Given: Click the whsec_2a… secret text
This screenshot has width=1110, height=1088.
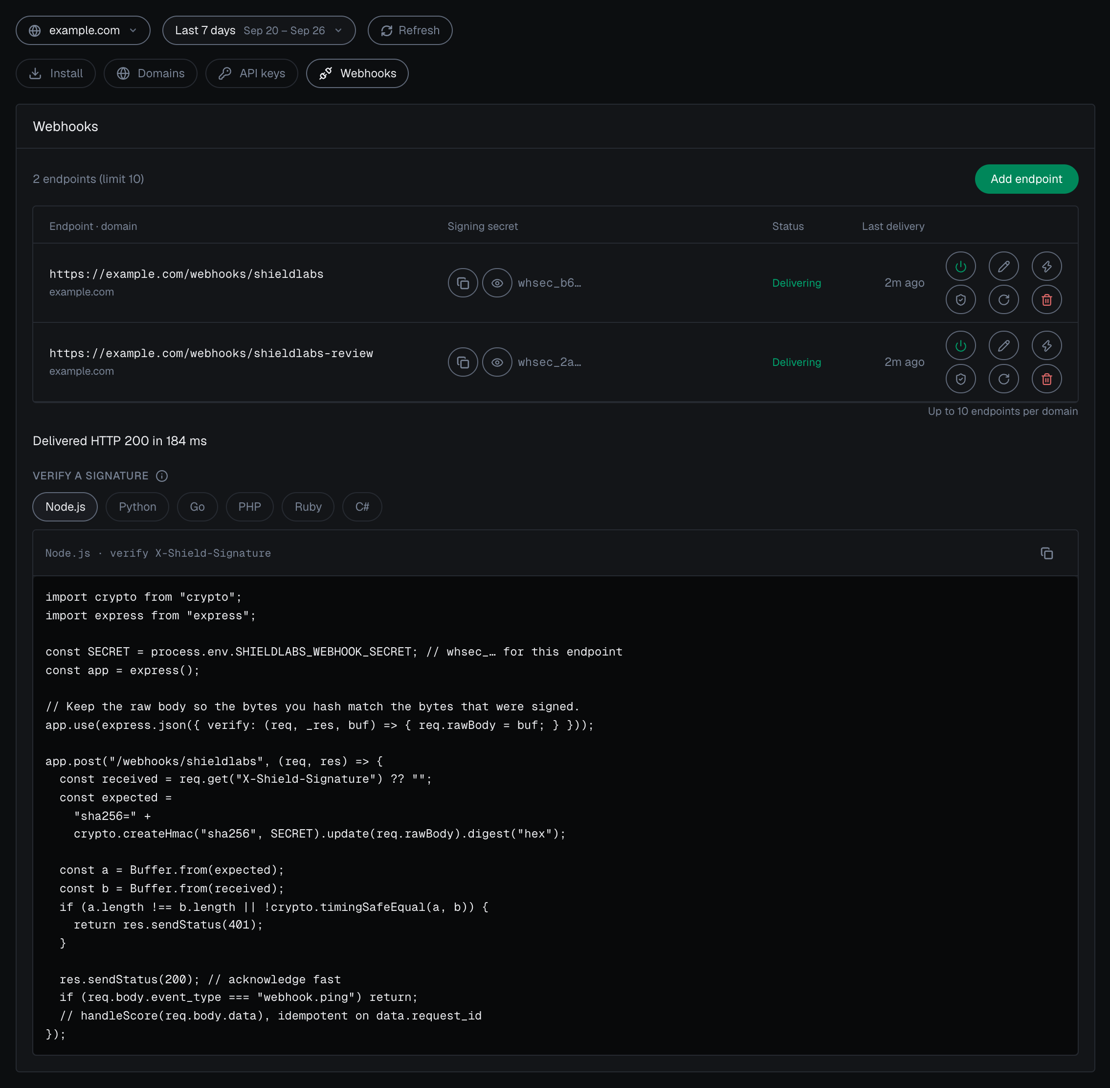Looking at the screenshot, I should tap(550, 363).
